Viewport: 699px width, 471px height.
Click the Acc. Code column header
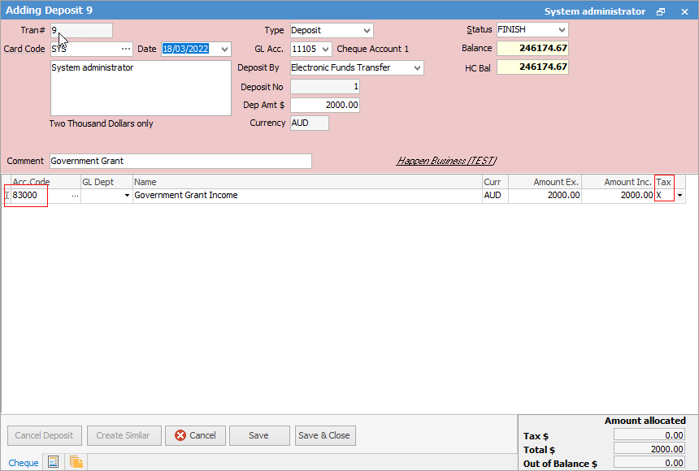pos(46,182)
